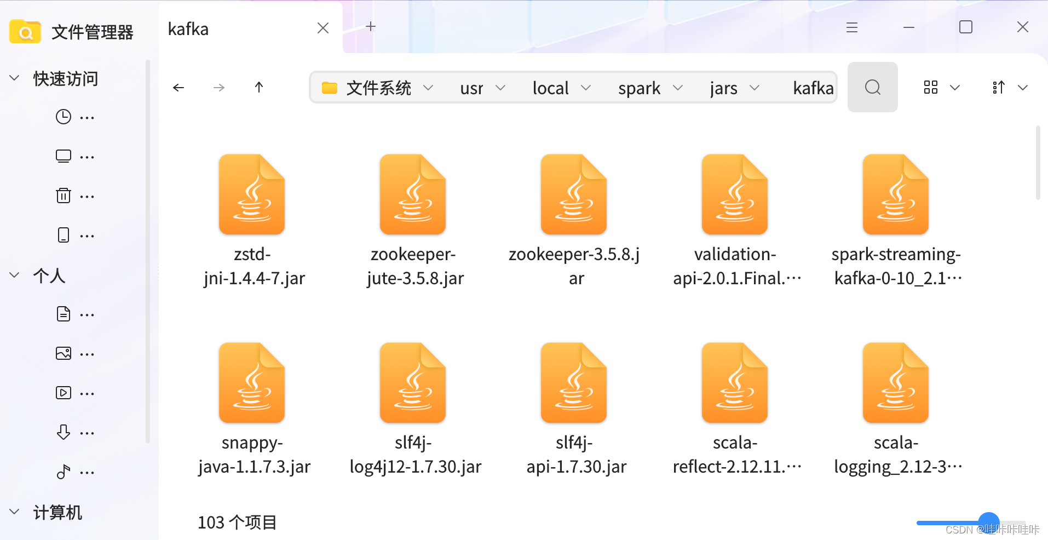Open the sort options dropdown arrow
Image resolution: width=1048 pixels, height=540 pixels.
point(1023,88)
